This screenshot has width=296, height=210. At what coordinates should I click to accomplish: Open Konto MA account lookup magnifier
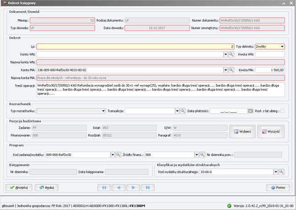click(231, 70)
